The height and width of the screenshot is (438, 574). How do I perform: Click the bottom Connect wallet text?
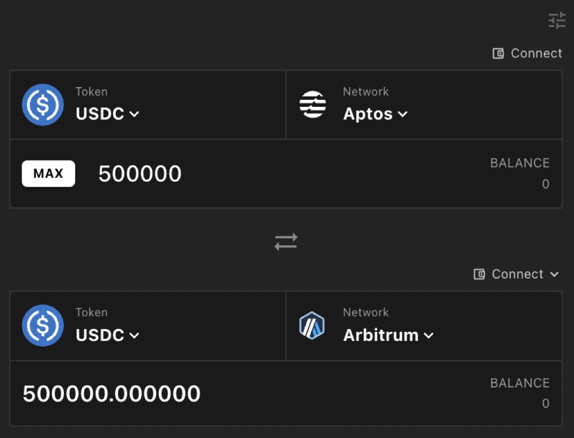[517, 274]
